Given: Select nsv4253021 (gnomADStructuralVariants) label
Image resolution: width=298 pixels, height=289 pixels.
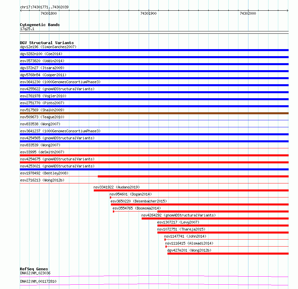Looking at the screenshot, I should pyautogui.click(x=57, y=166).
